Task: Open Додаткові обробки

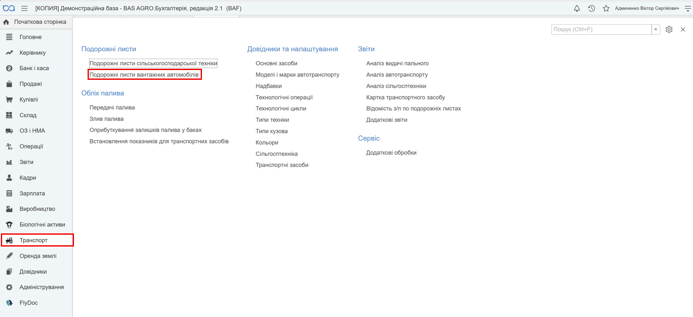Action: point(392,152)
